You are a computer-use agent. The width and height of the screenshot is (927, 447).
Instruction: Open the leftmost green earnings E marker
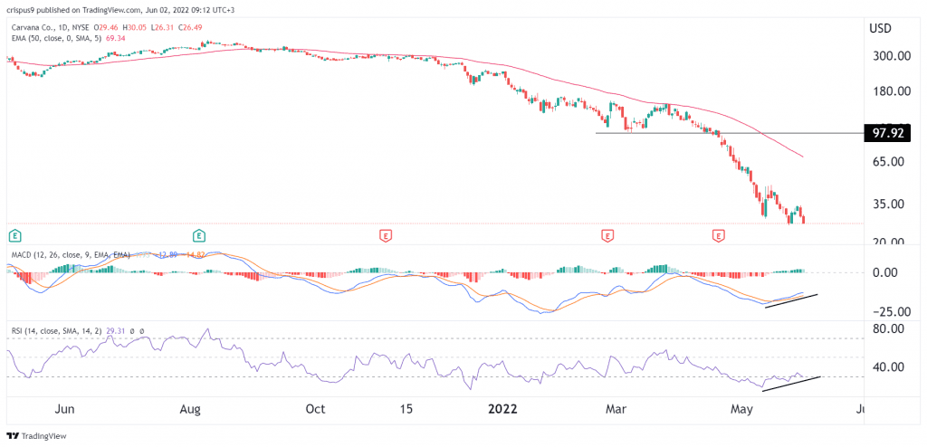[13, 236]
